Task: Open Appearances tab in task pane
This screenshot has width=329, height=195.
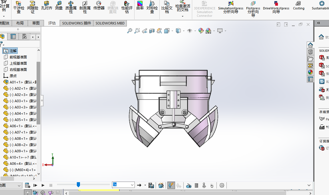Action: point(310,72)
